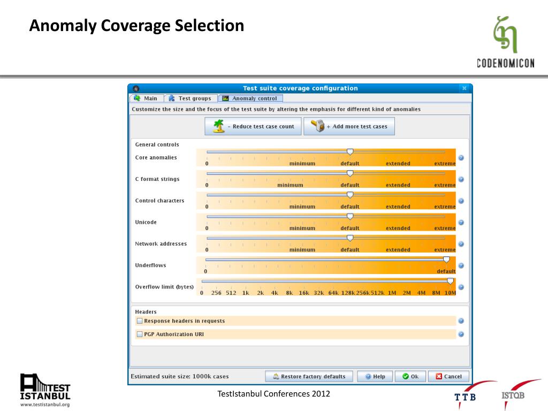Click 'TestIstanbul Conferences 2012' footer text
This screenshot has height=411, width=548.
273,394
